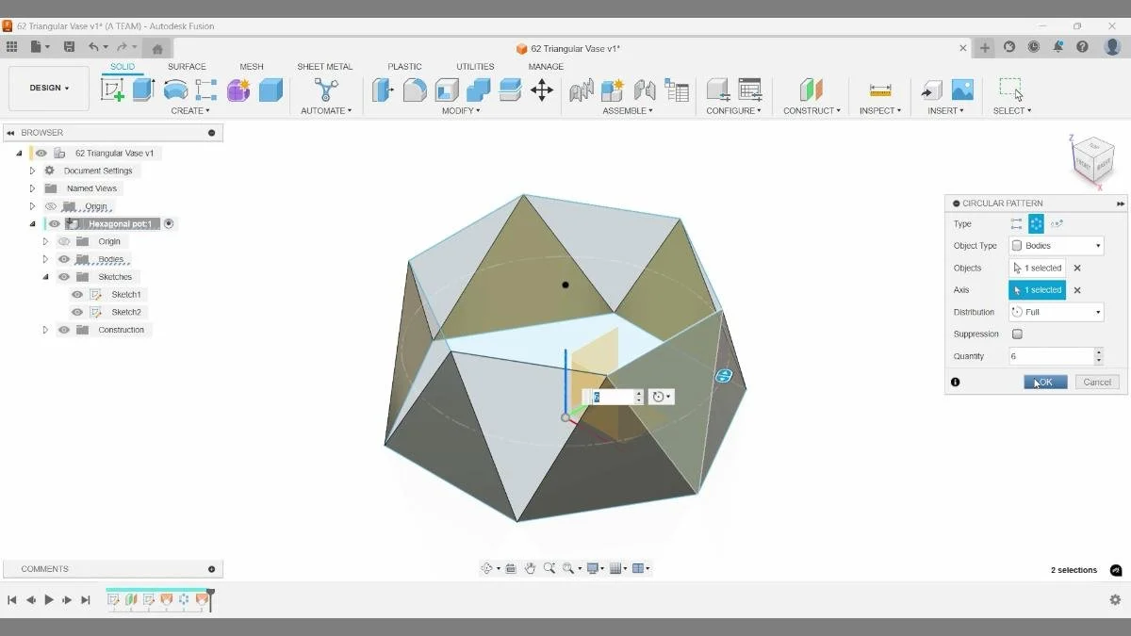The width and height of the screenshot is (1131, 636).
Task: Open the DESIGN workspace dropdown
Action: (49, 88)
